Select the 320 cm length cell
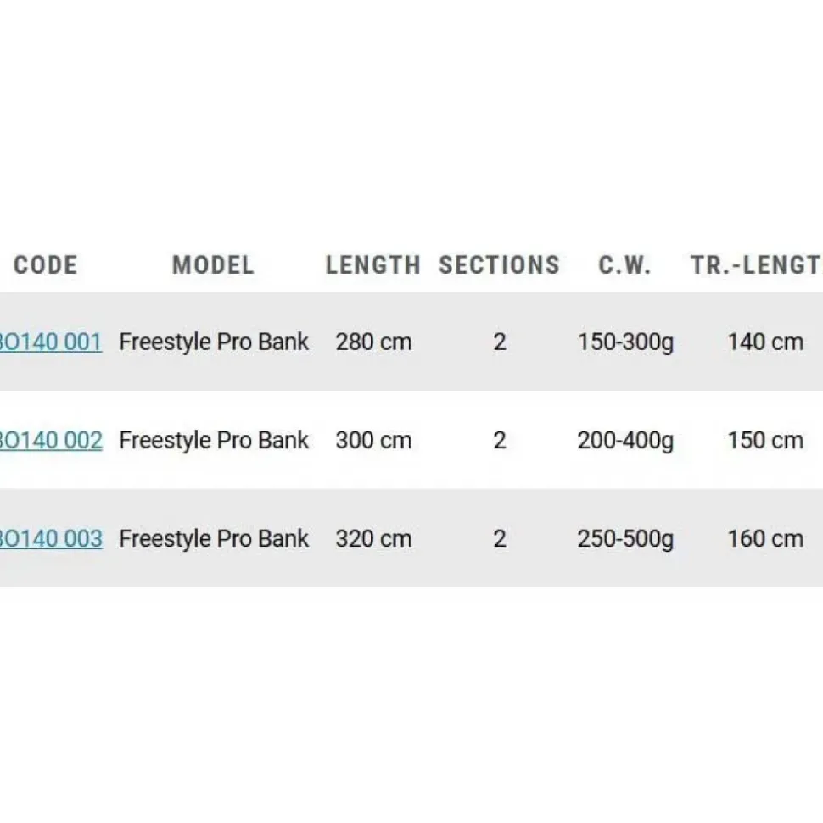This screenshot has width=823, height=823. [x=373, y=538]
